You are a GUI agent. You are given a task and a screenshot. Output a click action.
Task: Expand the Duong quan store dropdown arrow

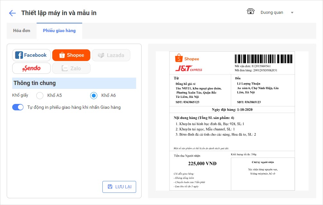tap(292, 13)
